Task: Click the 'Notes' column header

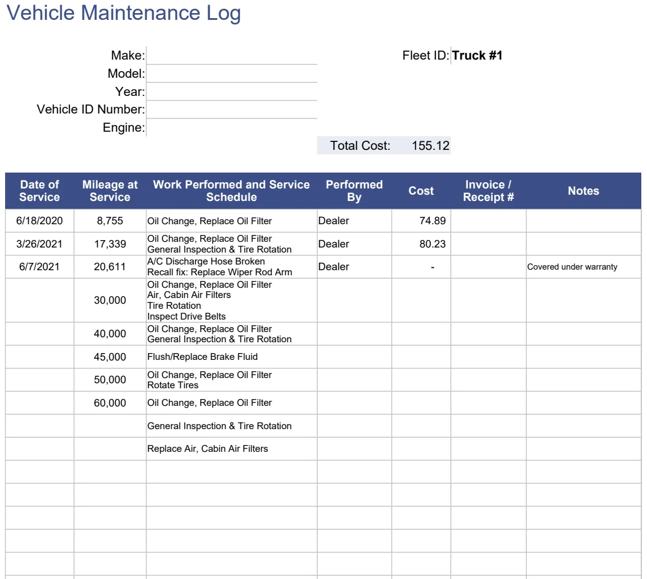Action: point(583,191)
